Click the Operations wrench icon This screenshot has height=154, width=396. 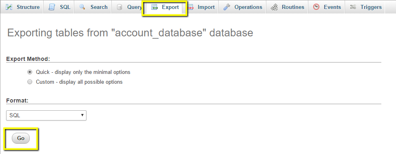pyautogui.click(x=227, y=7)
